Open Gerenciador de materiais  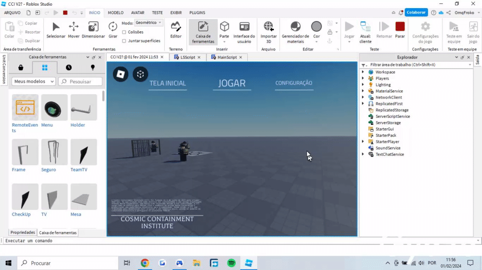[x=295, y=32]
